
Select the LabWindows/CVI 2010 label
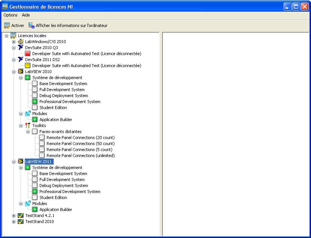(45, 42)
